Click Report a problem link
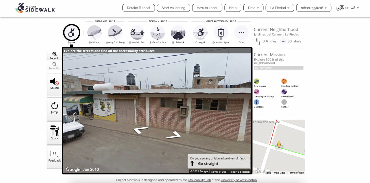Viewport: 370px width, 183px height. (x=240, y=172)
